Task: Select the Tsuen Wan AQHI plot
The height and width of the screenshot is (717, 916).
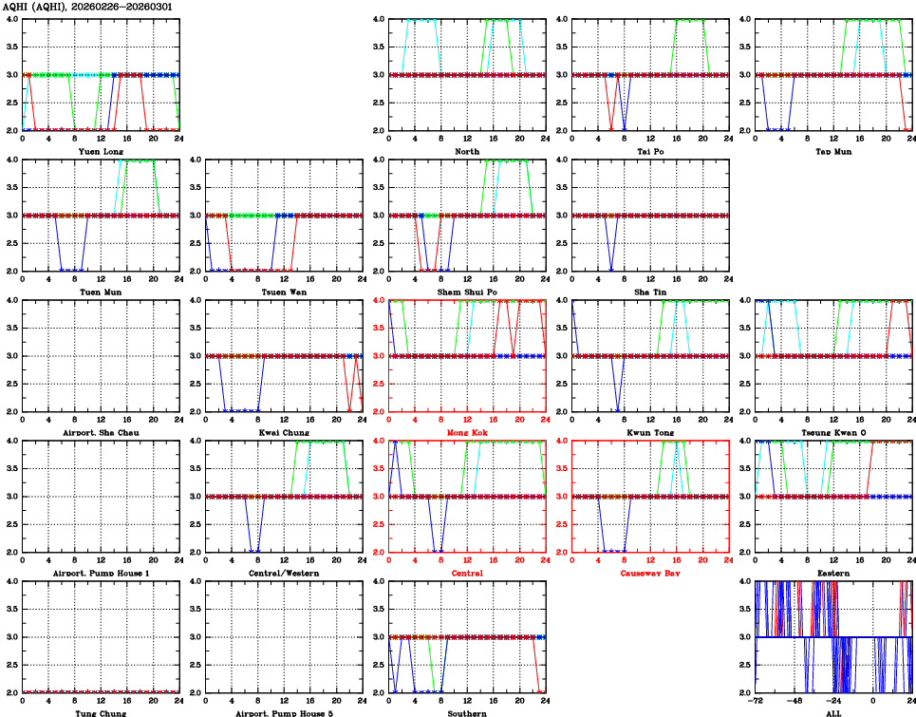Action: pyautogui.click(x=284, y=216)
